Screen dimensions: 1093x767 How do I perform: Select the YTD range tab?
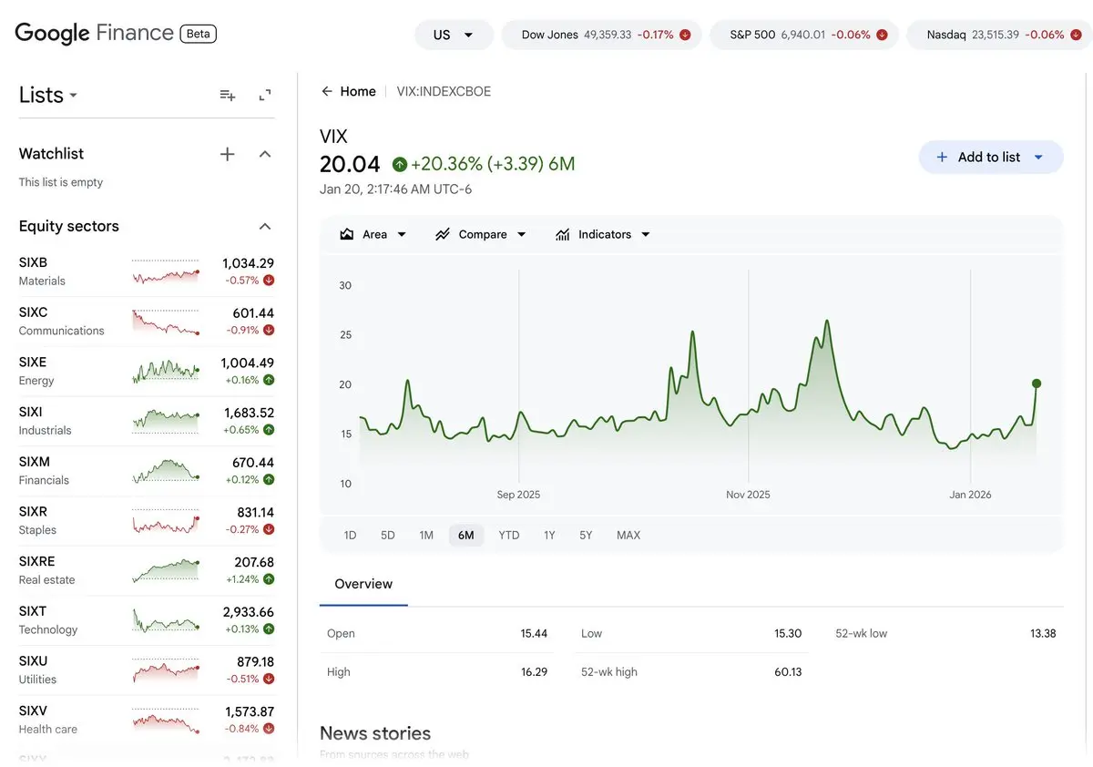tap(509, 535)
